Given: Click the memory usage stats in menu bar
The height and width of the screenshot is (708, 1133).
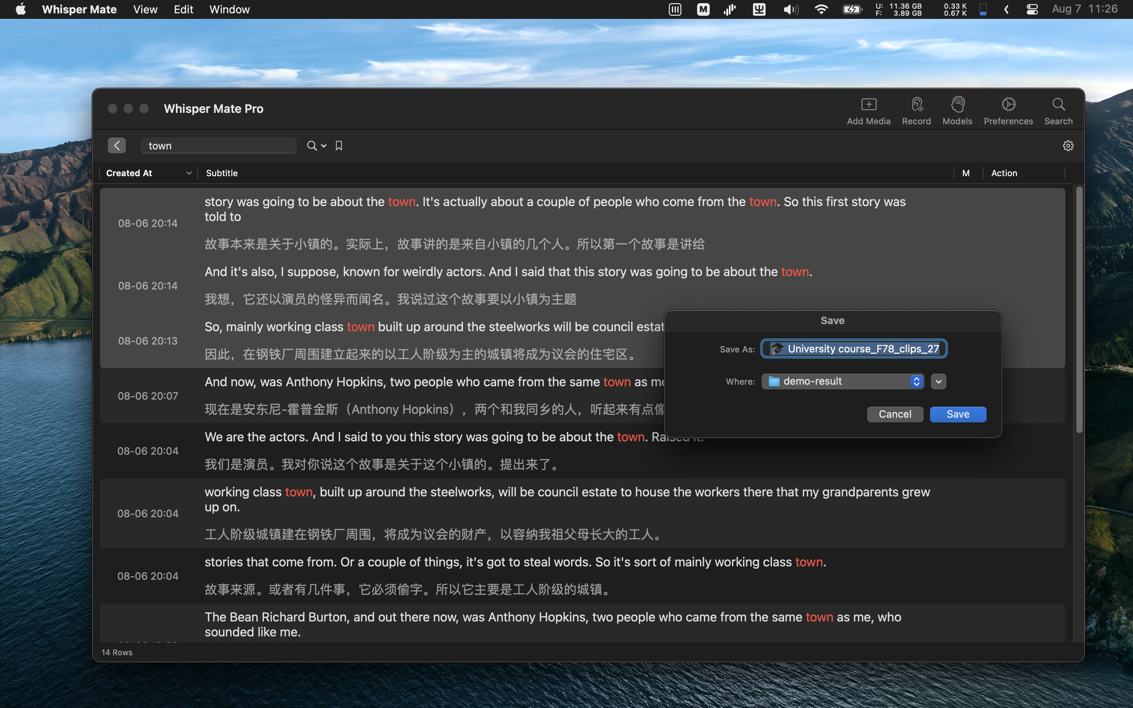Looking at the screenshot, I should 899,9.
